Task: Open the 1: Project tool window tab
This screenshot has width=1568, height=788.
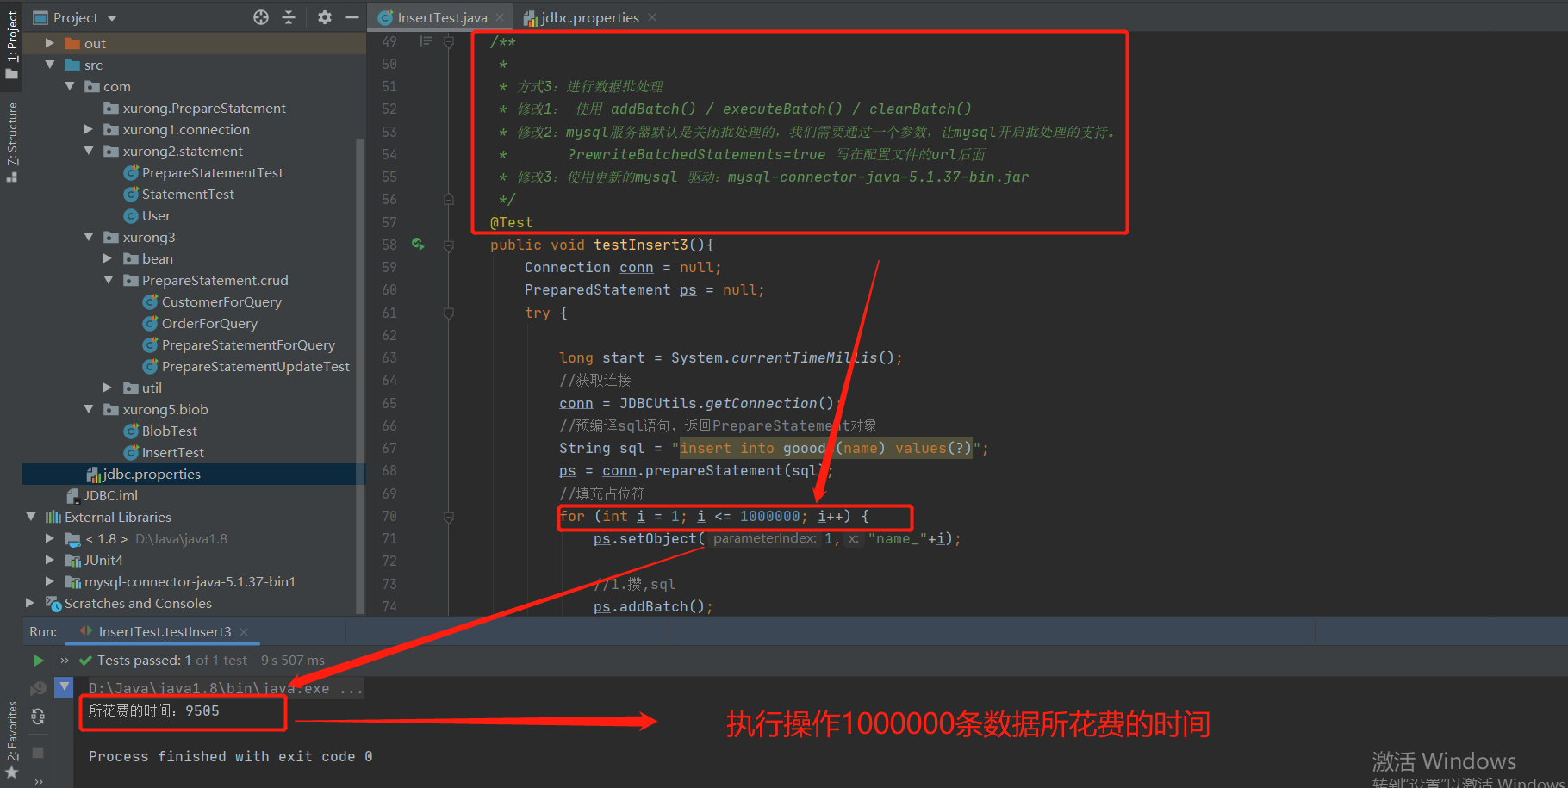Action: (x=11, y=45)
